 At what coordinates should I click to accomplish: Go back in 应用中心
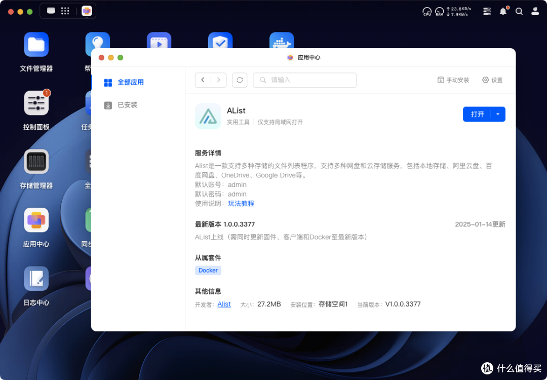point(203,80)
